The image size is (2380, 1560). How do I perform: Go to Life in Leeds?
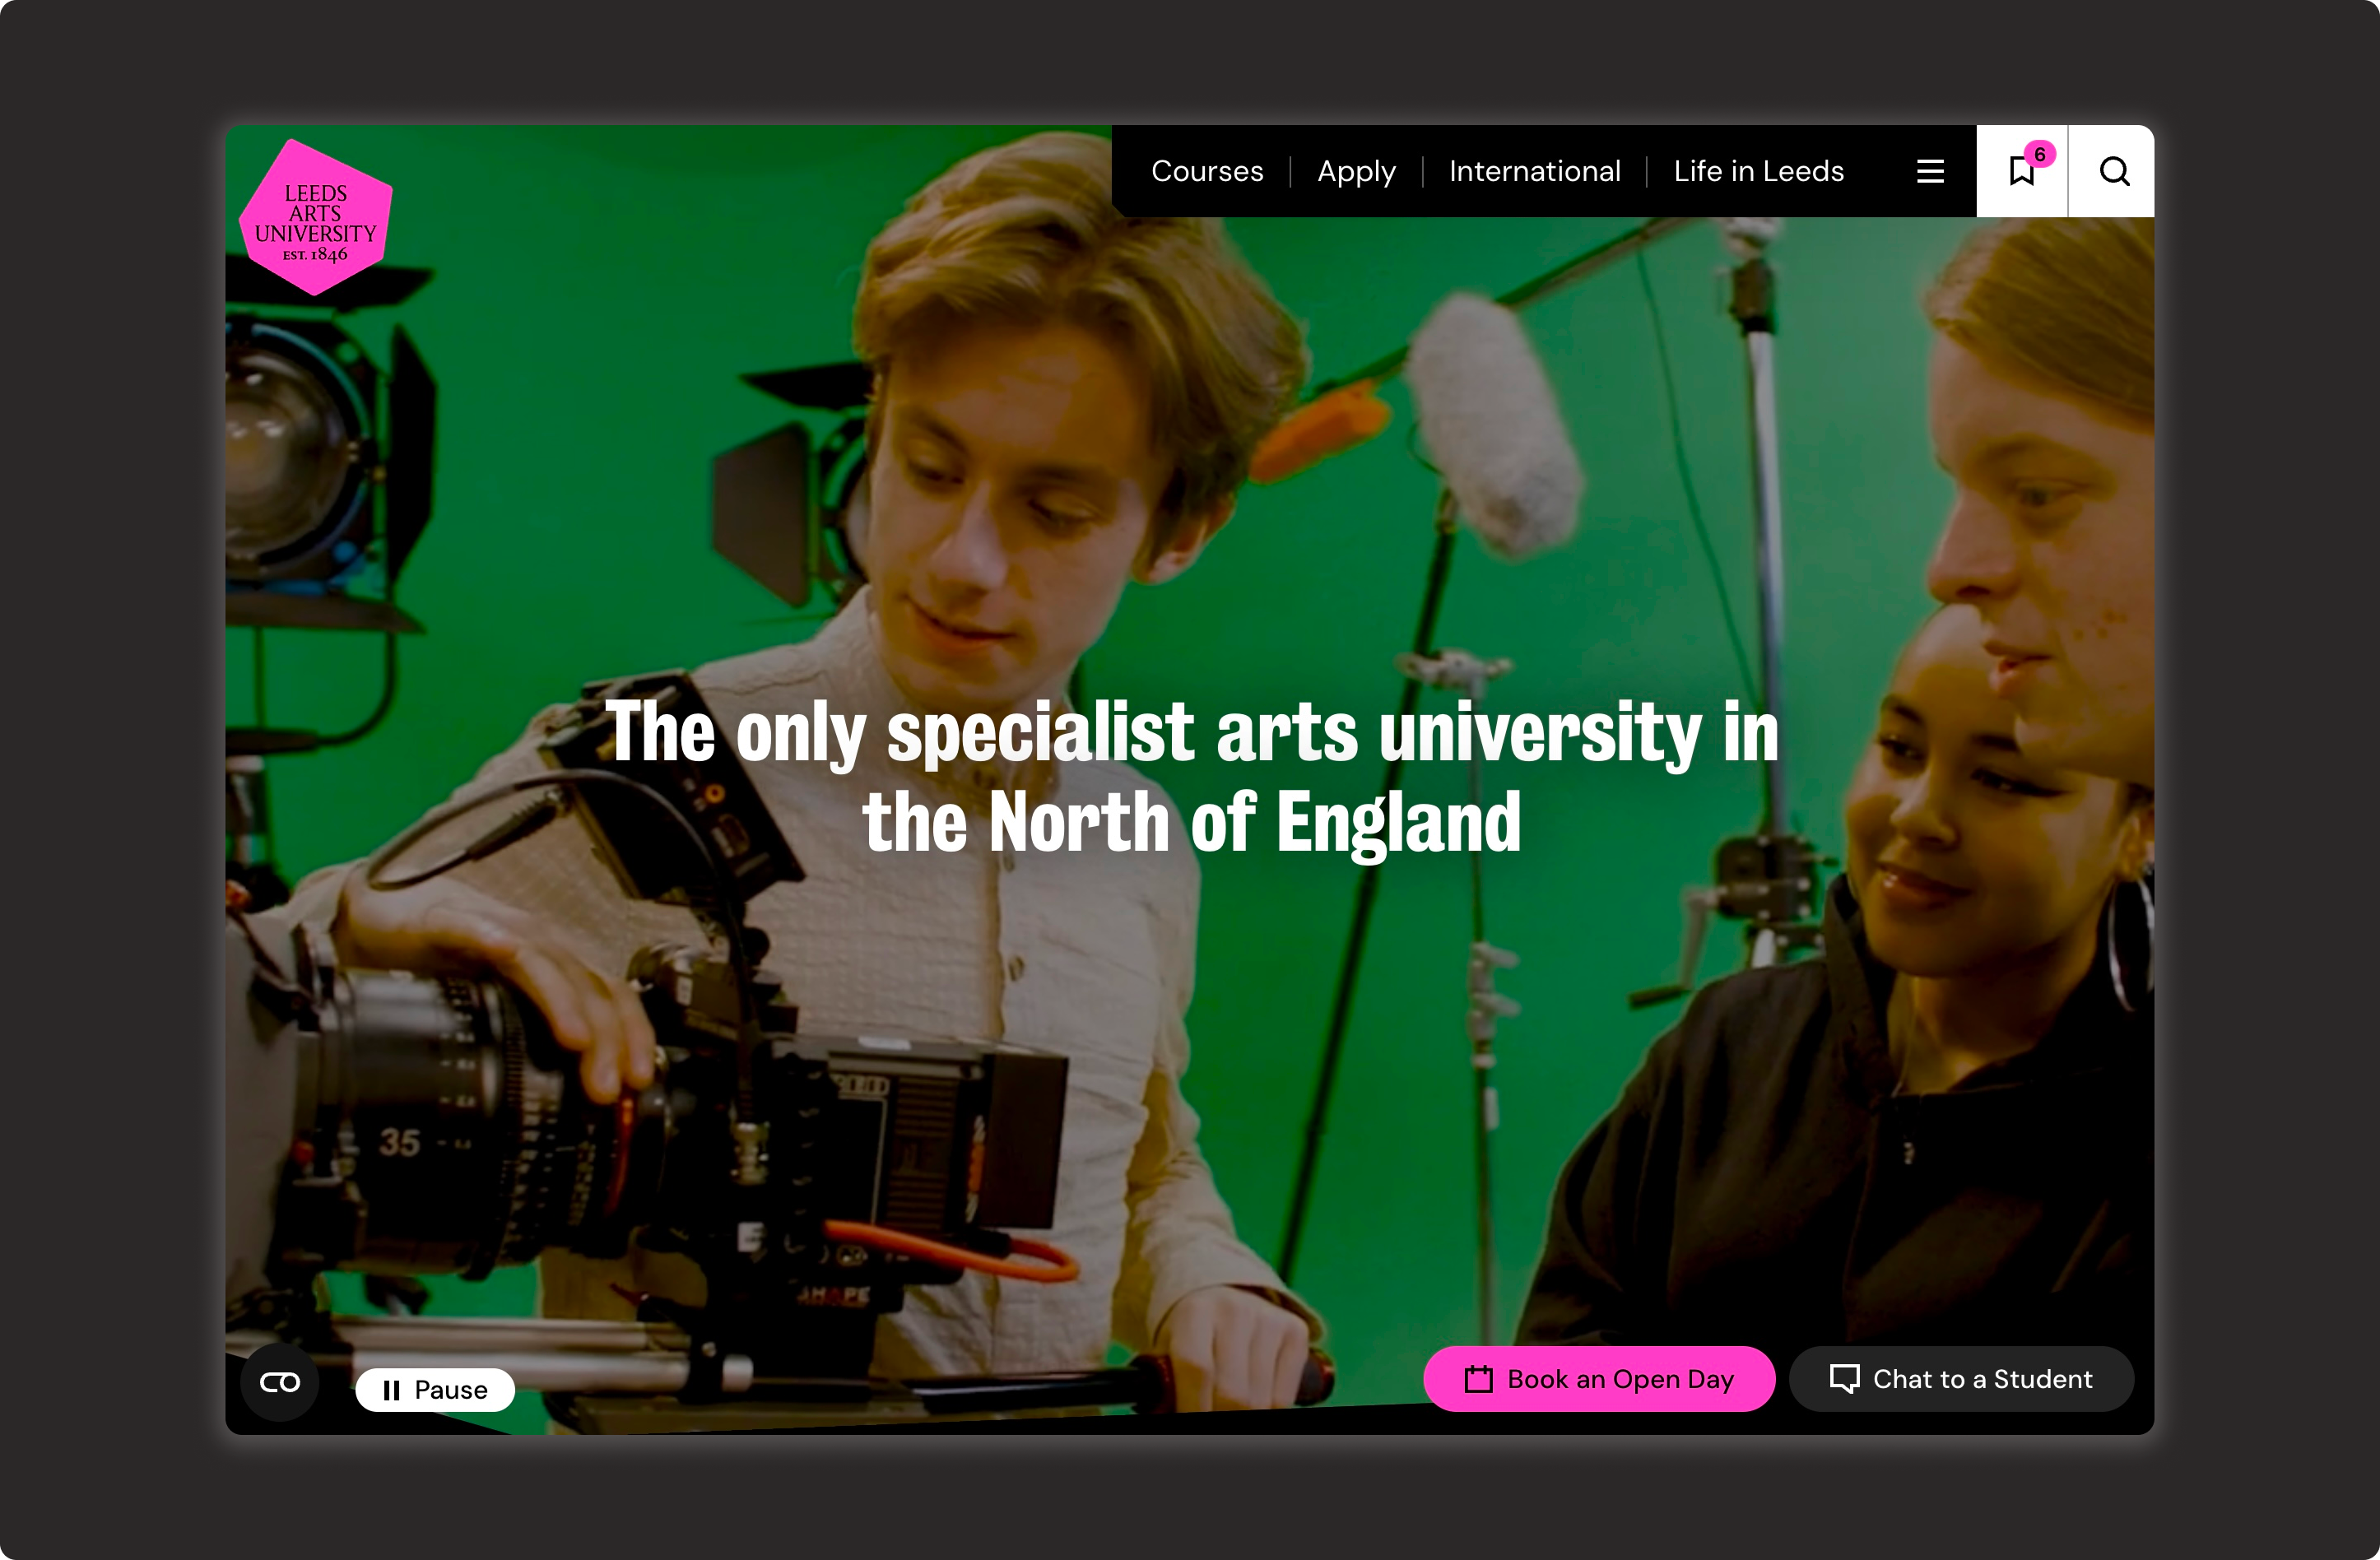coord(1759,171)
